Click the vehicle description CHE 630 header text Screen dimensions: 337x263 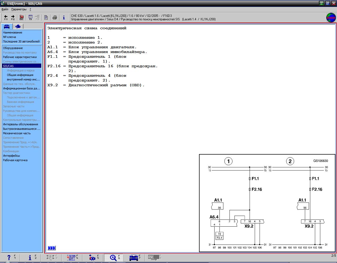pos(121,16)
